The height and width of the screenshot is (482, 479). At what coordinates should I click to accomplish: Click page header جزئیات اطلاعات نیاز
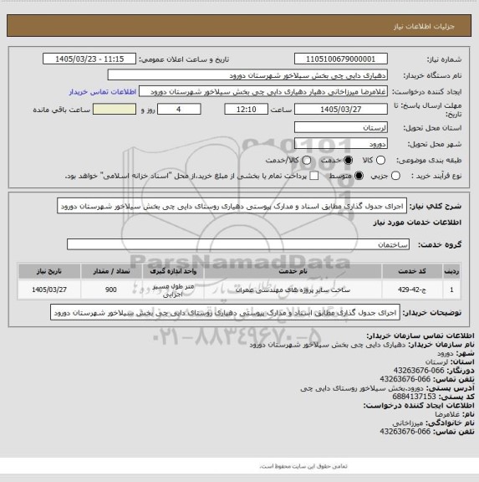point(424,27)
